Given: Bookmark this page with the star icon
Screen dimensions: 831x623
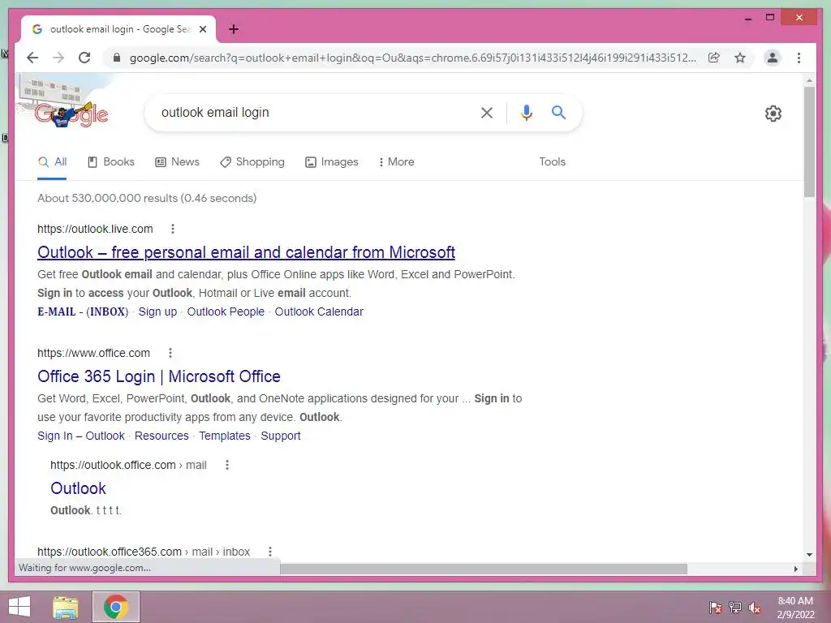Looking at the screenshot, I should click(x=740, y=58).
